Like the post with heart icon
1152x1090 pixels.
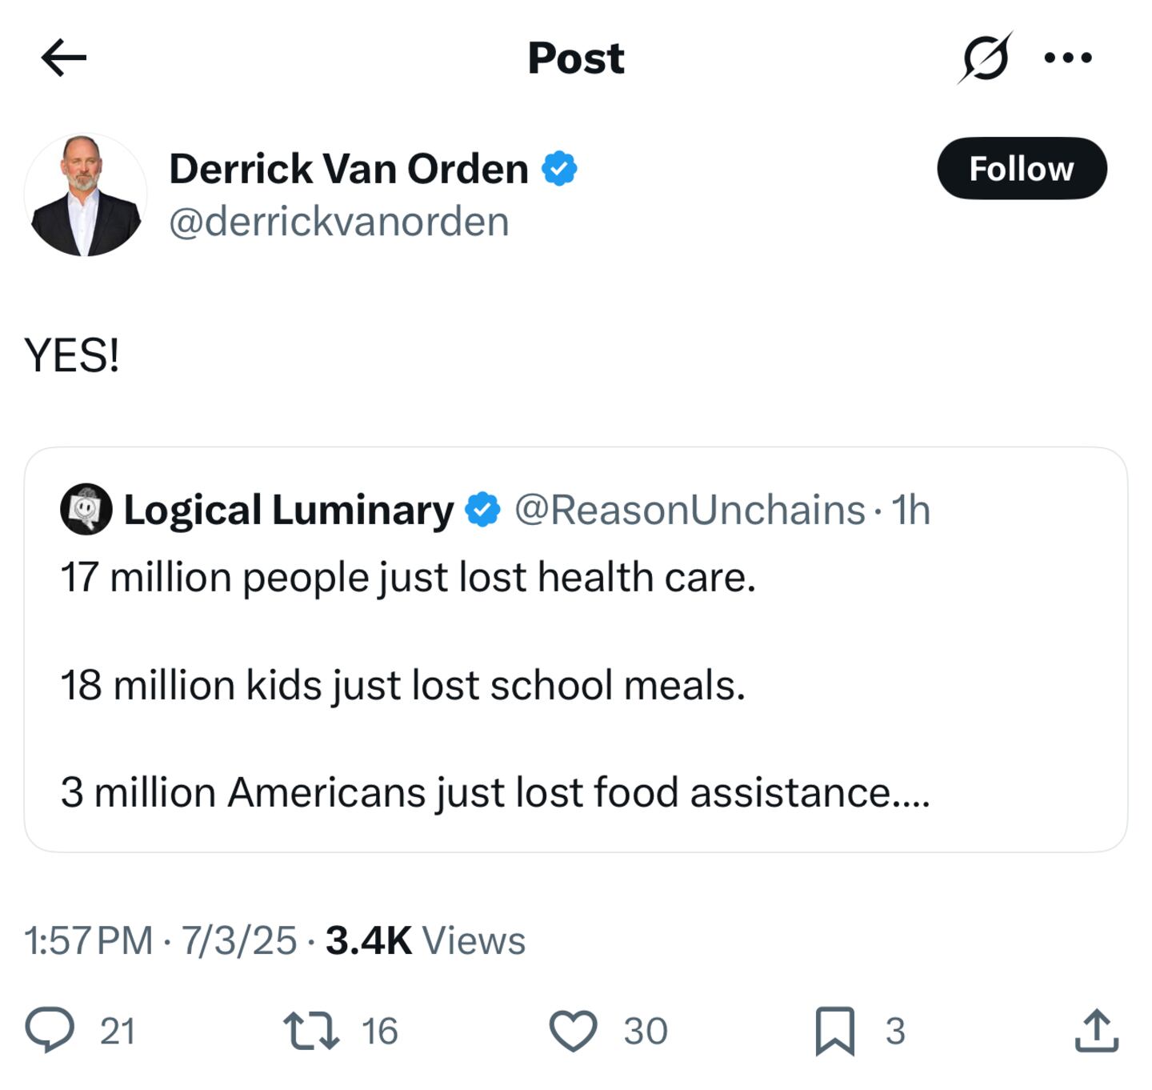[573, 1030]
